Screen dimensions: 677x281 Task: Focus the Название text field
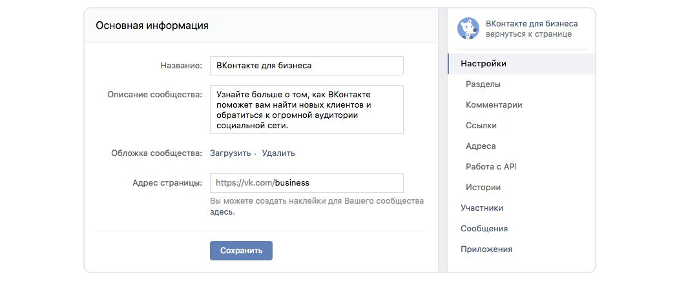click(x=306, y=66)
